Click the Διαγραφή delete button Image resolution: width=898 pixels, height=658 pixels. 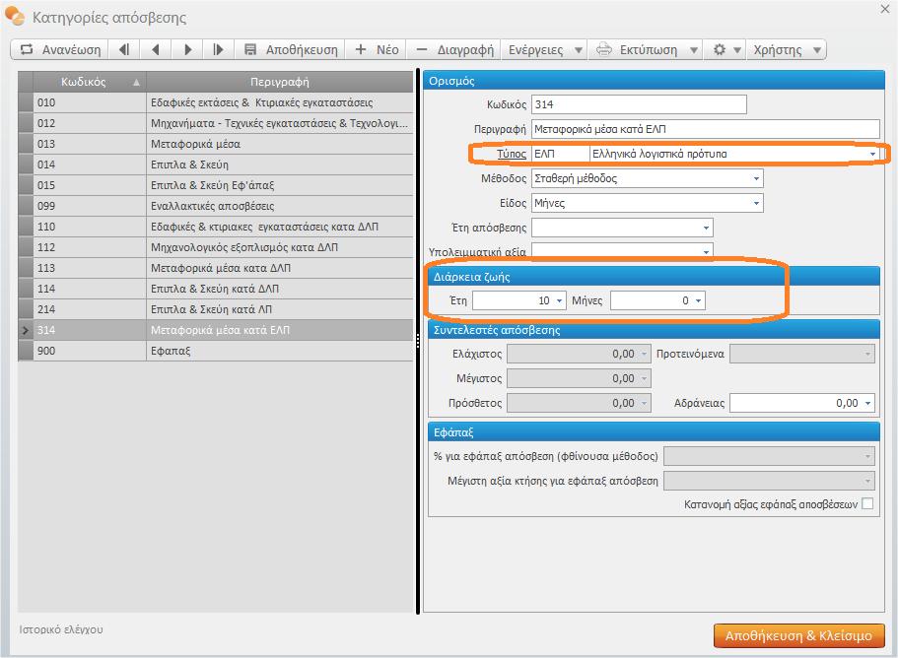[454, 50]
